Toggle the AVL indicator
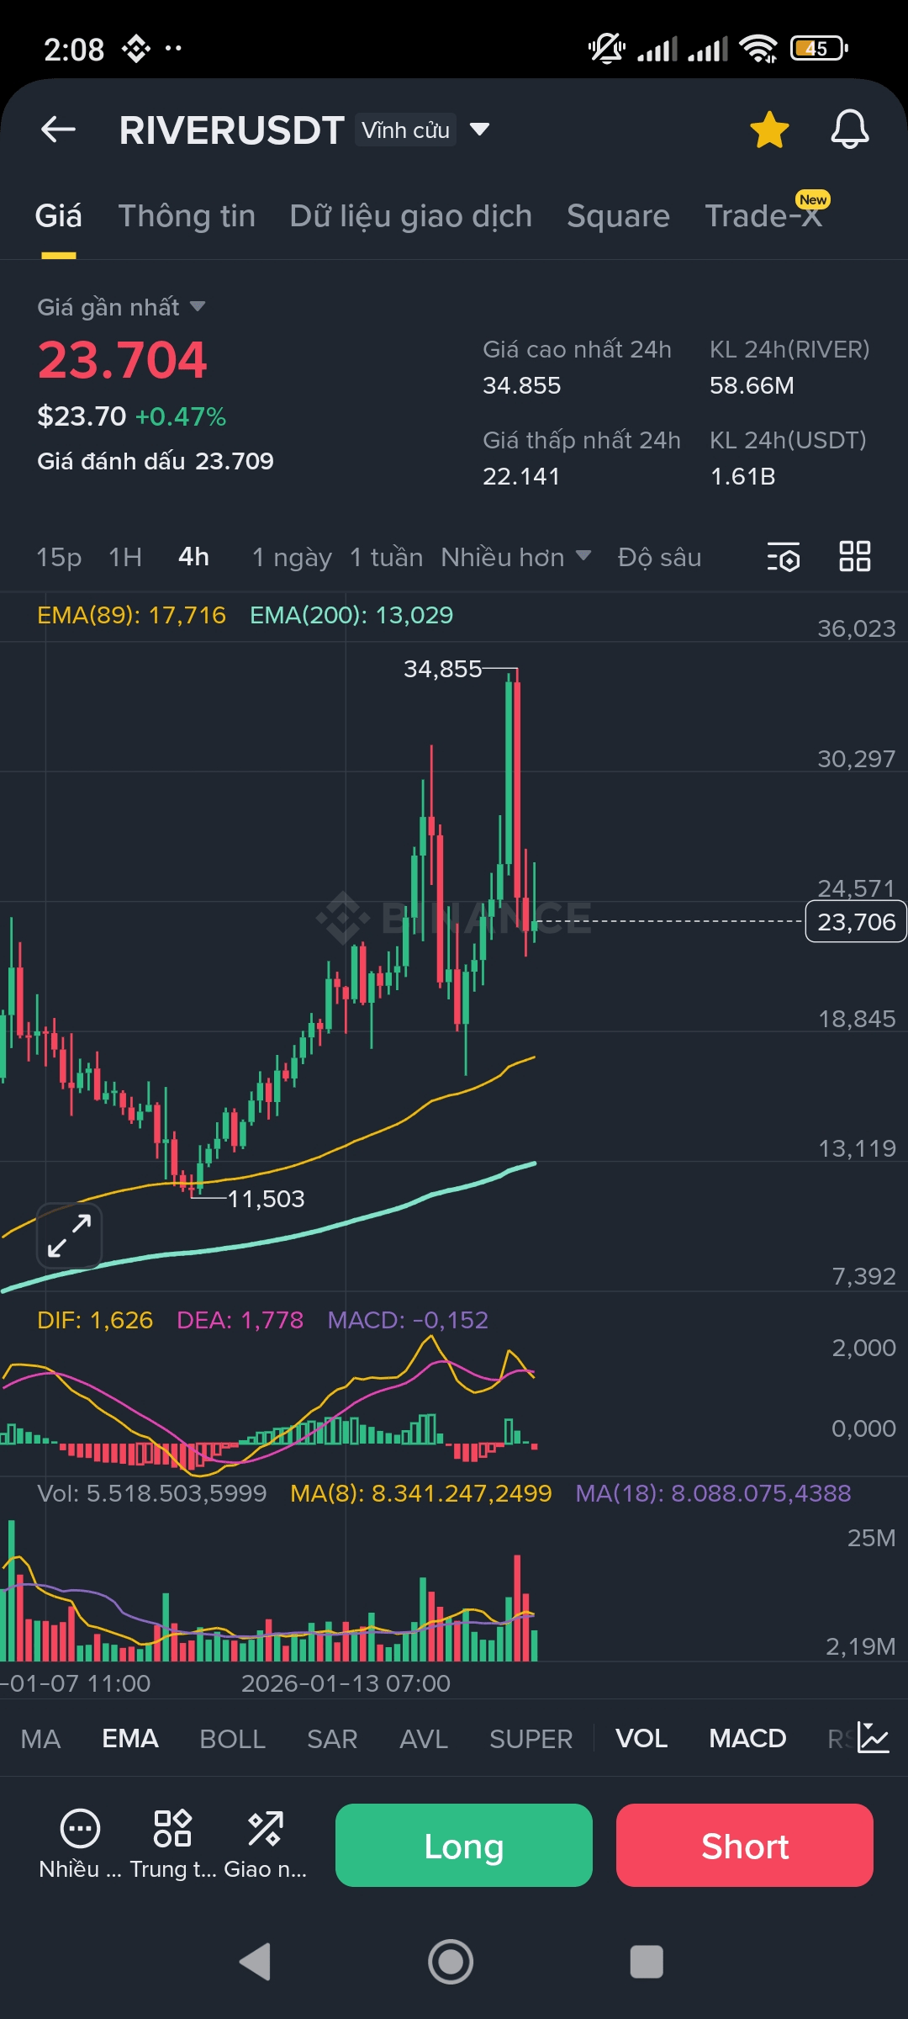 click(424, 1739)
